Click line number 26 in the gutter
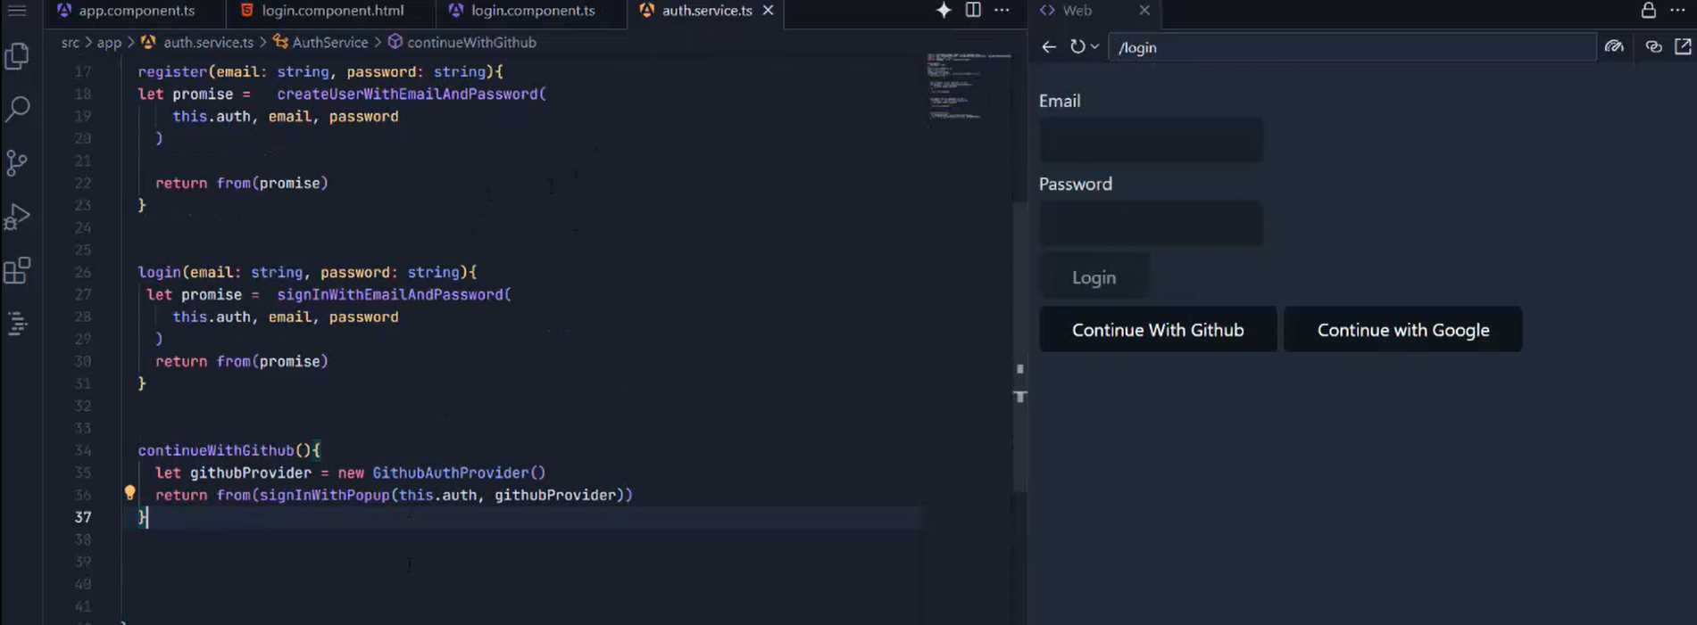Image resolution: width=1697 pixels, height=625 pixels. (x=83, y=272)
